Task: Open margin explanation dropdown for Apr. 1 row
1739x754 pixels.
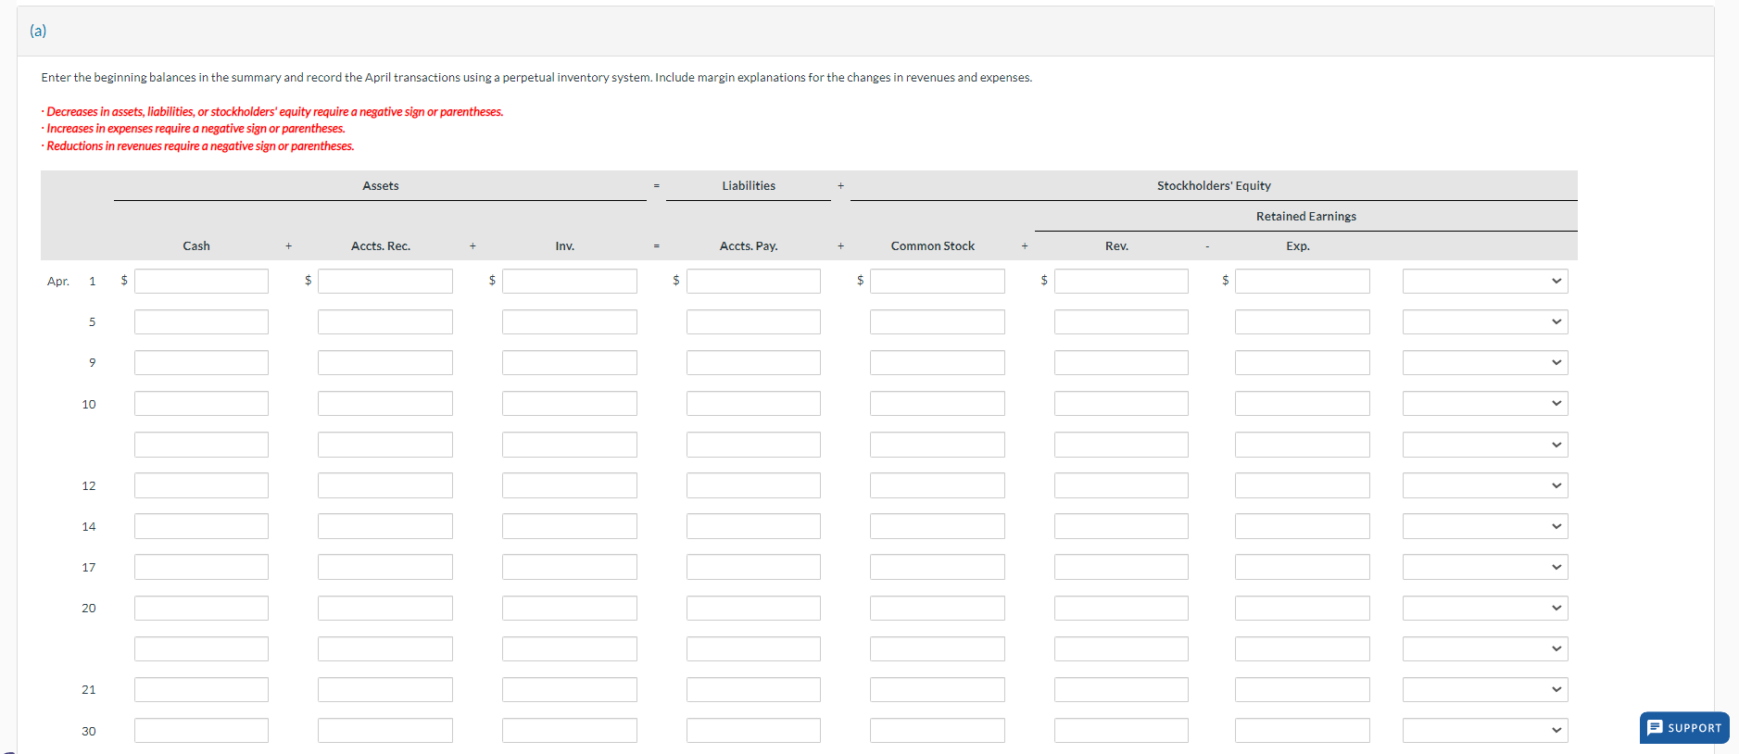Action: [x=1485, y=281]
